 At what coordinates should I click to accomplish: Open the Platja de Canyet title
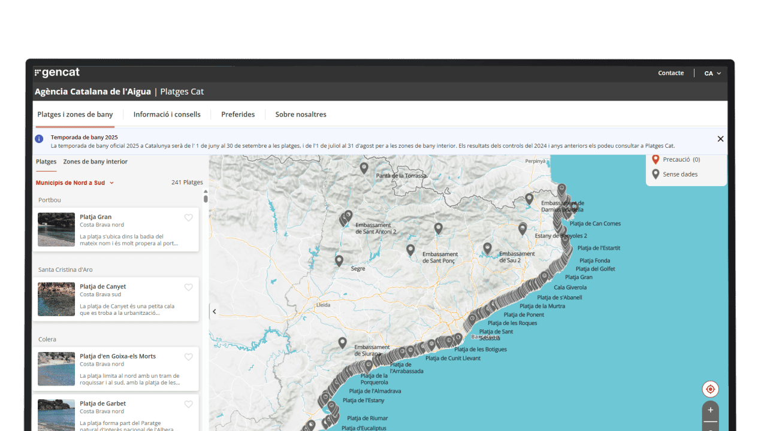coord(102,286)
